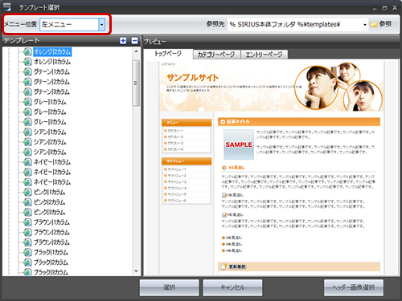The image size is (402, 301).
Task: Select the グレー|1カラム template
Action: coord(50,102)
